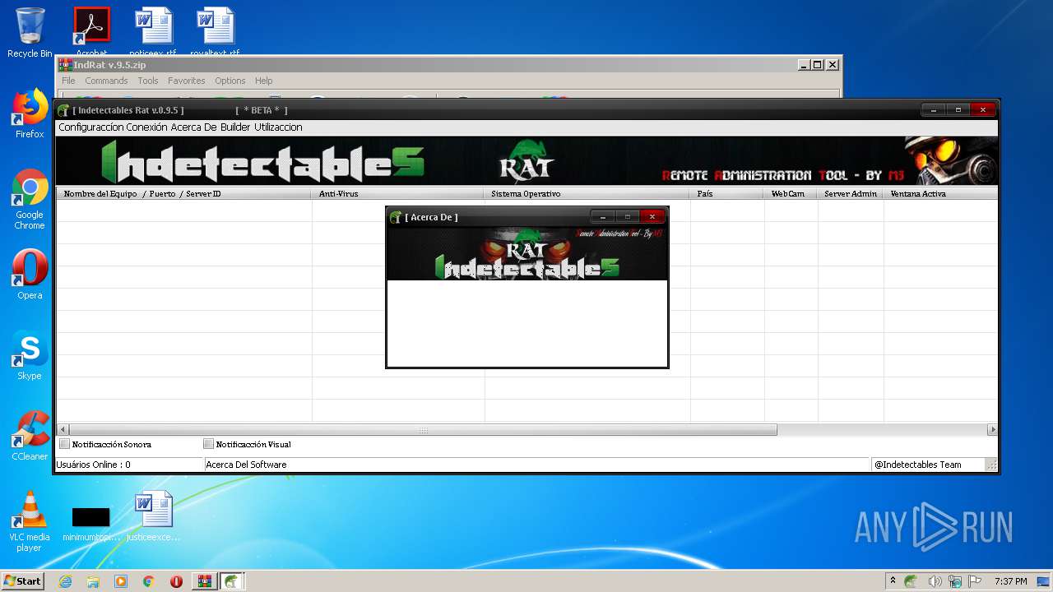Close the Acerca De dialog
Screen dimensions: 1053x592
coord(652,217)
